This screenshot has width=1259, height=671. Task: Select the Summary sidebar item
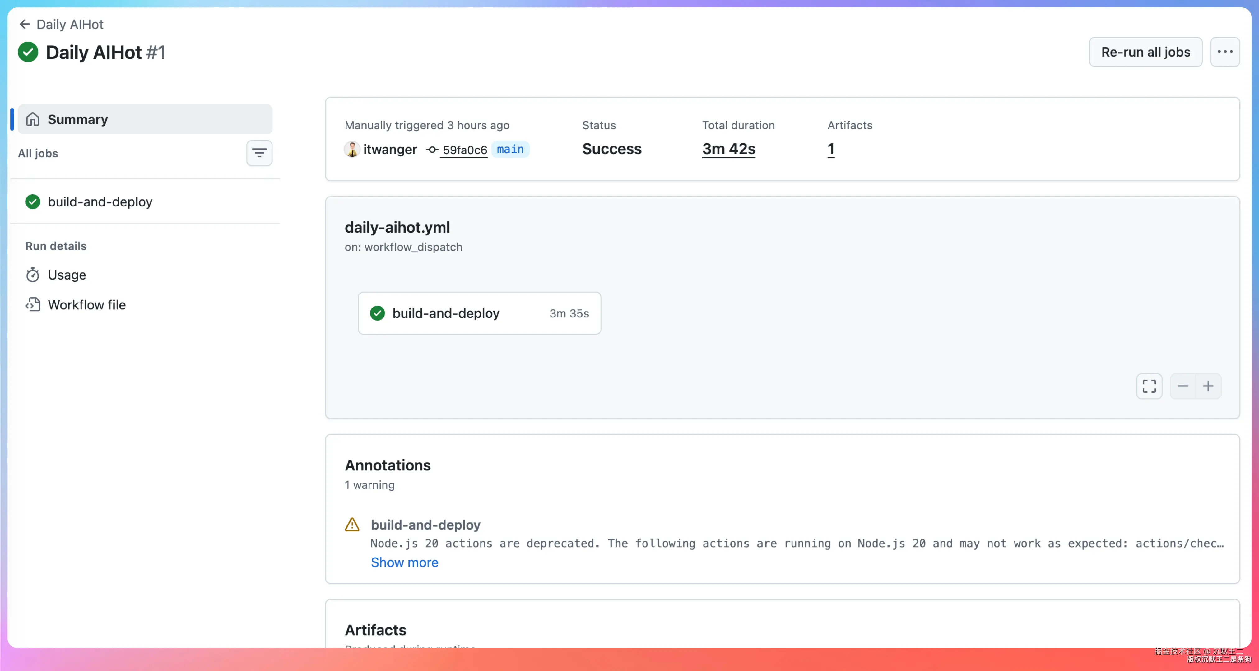(145, 119)
